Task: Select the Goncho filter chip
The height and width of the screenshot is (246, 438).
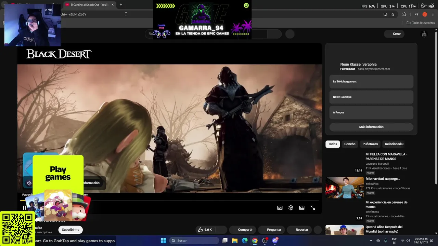Action: pos(350,144)
